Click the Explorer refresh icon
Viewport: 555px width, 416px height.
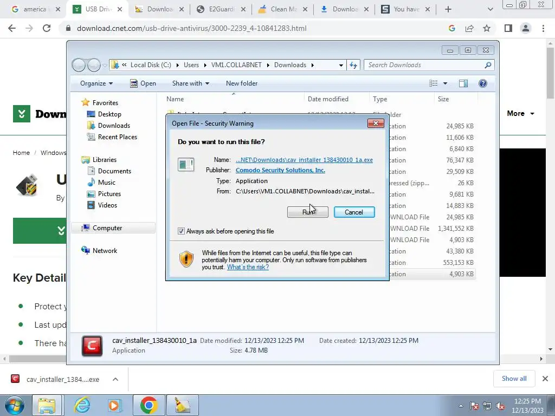353,65
